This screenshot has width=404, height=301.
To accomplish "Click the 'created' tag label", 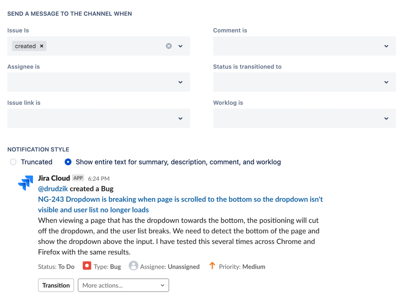I will click(25, 46).
